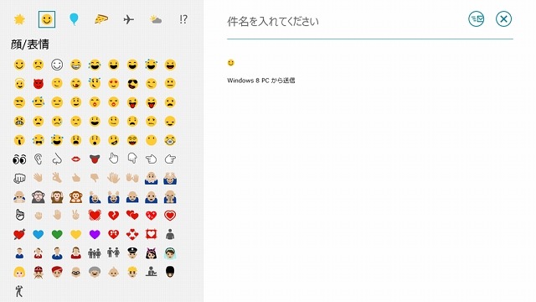Insert the pair of eyes emoji
Screen dimensions: 536x302
pyautogui.click(x=19, y=159)
